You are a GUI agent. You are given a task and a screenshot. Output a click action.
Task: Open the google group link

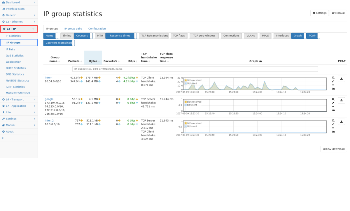click(x=49, y=99)
